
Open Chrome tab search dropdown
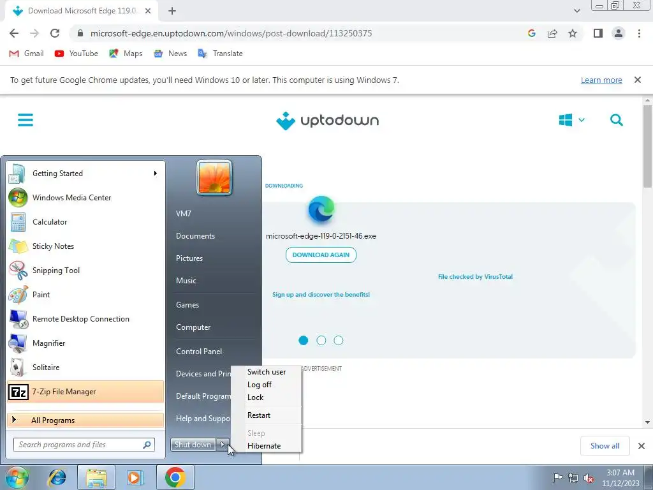pyautogui.click(x=576, y=11)
